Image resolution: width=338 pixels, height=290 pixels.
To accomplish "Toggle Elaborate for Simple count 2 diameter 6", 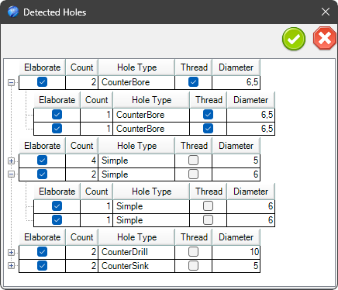I will 42,174.
